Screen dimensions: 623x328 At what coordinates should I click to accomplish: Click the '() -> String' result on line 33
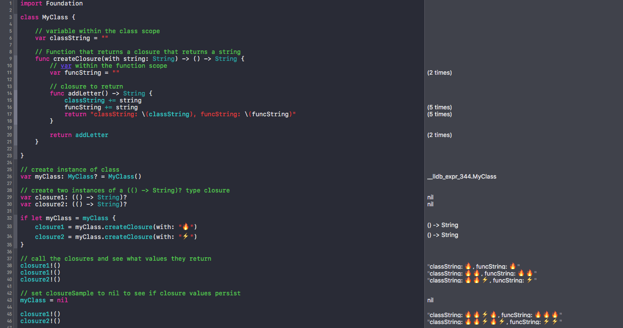[443, 225]
